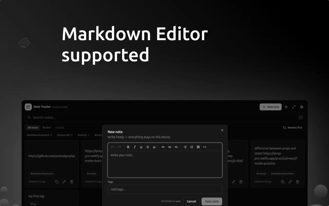Viewport: 329px width, 206px height.
Task: Insert a bullet list
Action: [185, 147]
